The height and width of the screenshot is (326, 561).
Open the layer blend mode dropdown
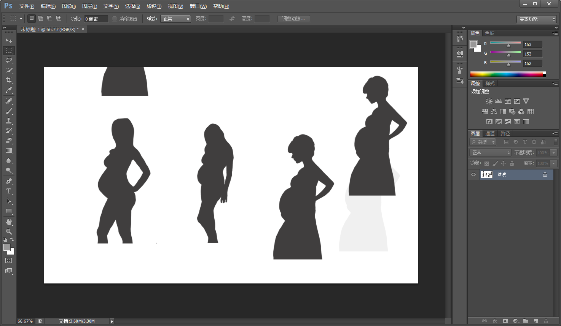490,152
